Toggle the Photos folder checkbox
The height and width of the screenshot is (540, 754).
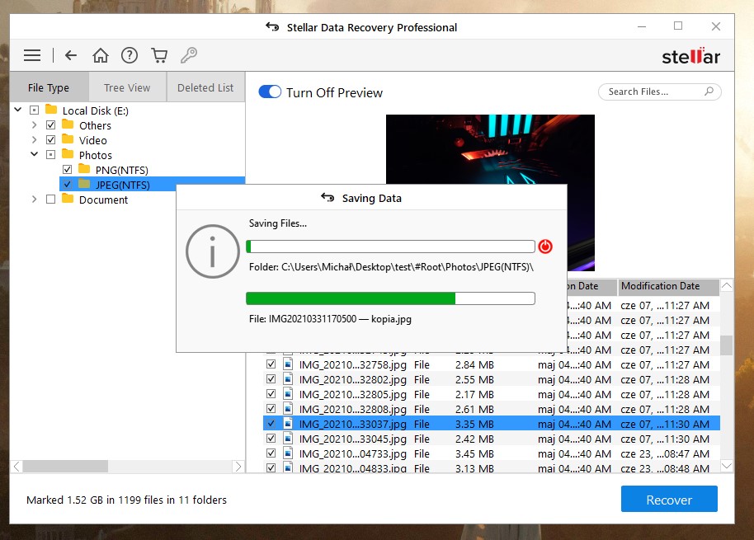[x=50, y=155]
